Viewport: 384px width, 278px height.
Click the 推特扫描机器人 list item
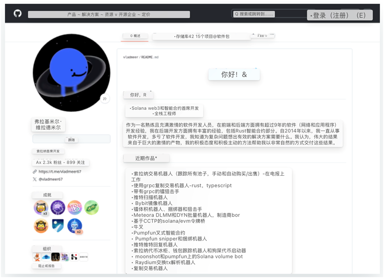[x=150, y=197]
